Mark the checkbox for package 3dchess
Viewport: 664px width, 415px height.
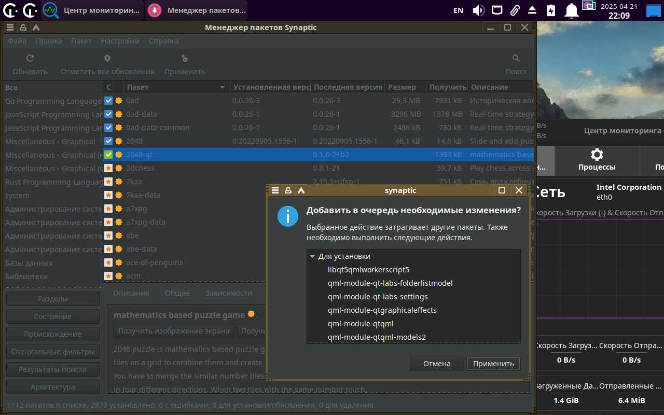[x=108, y=168]
